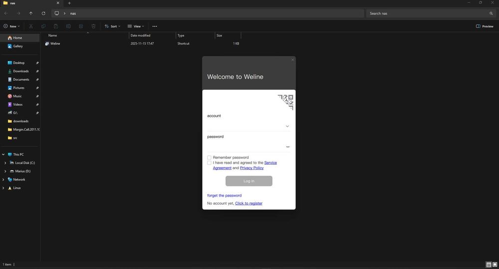Click the Paste toolbar icon
Screen dimensions: 499x269
pos(56,26)
